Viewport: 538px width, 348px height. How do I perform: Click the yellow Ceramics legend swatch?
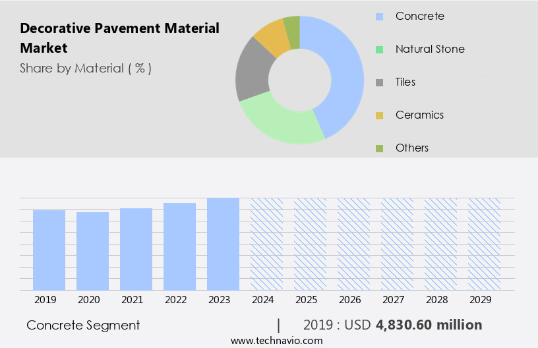pos(379,115)
